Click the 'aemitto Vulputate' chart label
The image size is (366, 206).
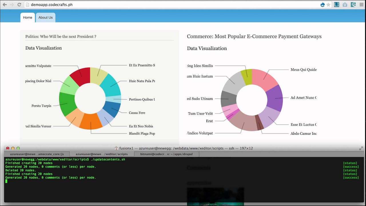[x=38, y=66]
